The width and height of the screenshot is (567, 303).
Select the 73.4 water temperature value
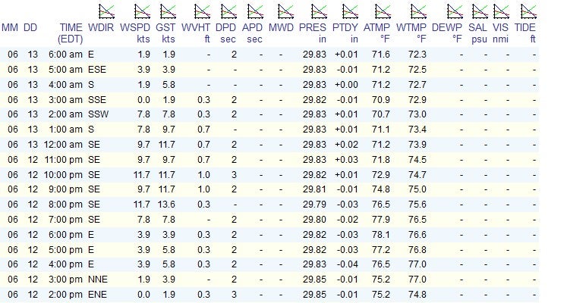click(x=417, y=130)
